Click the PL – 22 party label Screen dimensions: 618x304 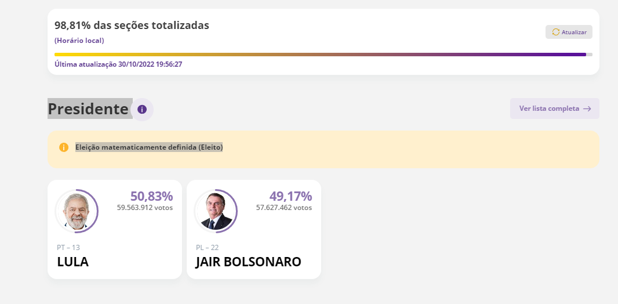pyautogui.click(x=208, y=248)
